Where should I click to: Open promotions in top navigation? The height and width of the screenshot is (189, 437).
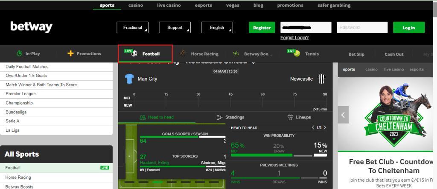click(290, 5)
